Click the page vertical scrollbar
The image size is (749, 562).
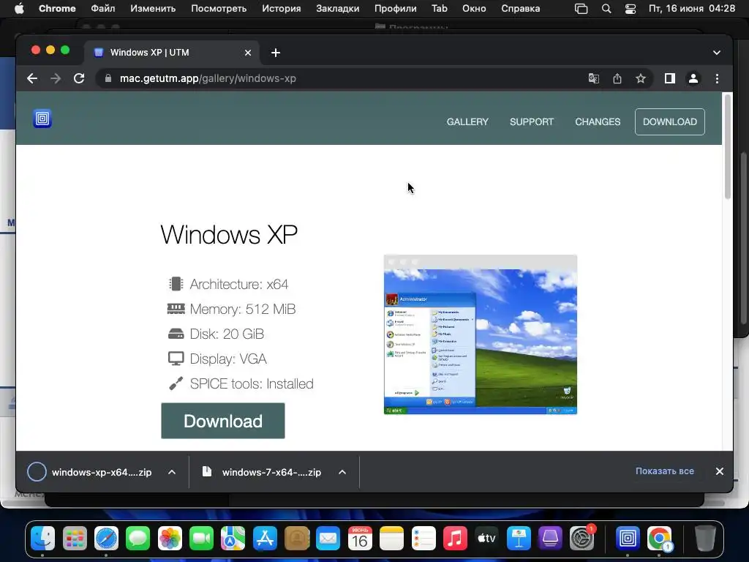click(728, 146)
